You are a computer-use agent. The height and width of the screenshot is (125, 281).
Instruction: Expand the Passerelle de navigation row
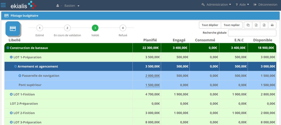coord(20,76)
